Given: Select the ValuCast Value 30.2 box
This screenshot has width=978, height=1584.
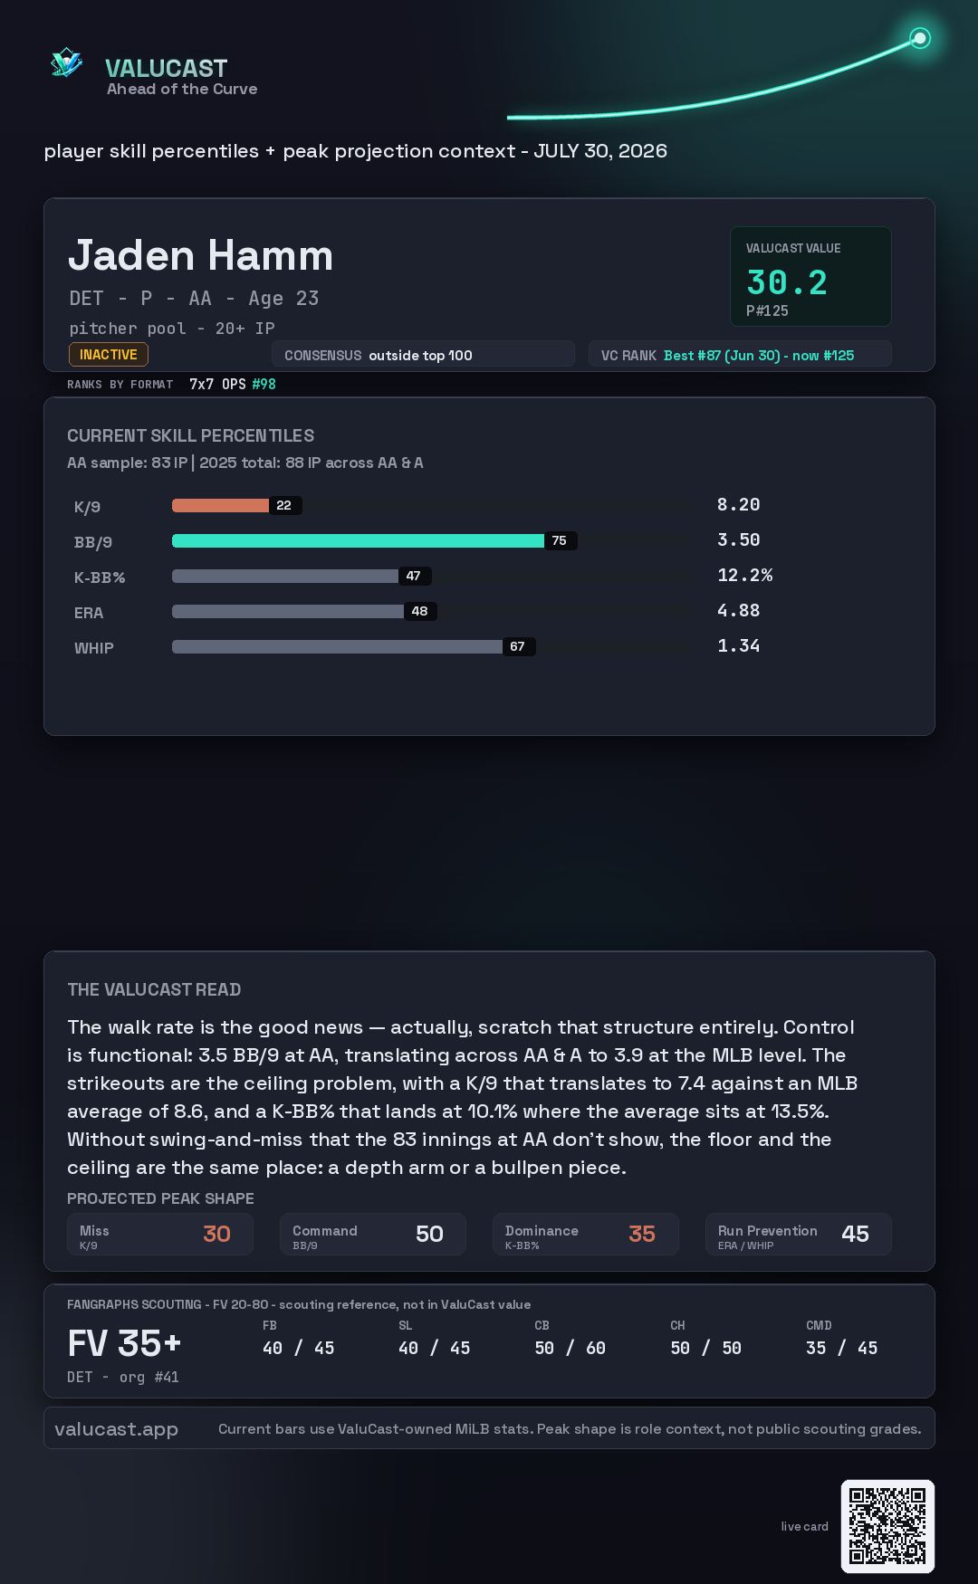Looking at the screenshot, I should coord(810,276).
